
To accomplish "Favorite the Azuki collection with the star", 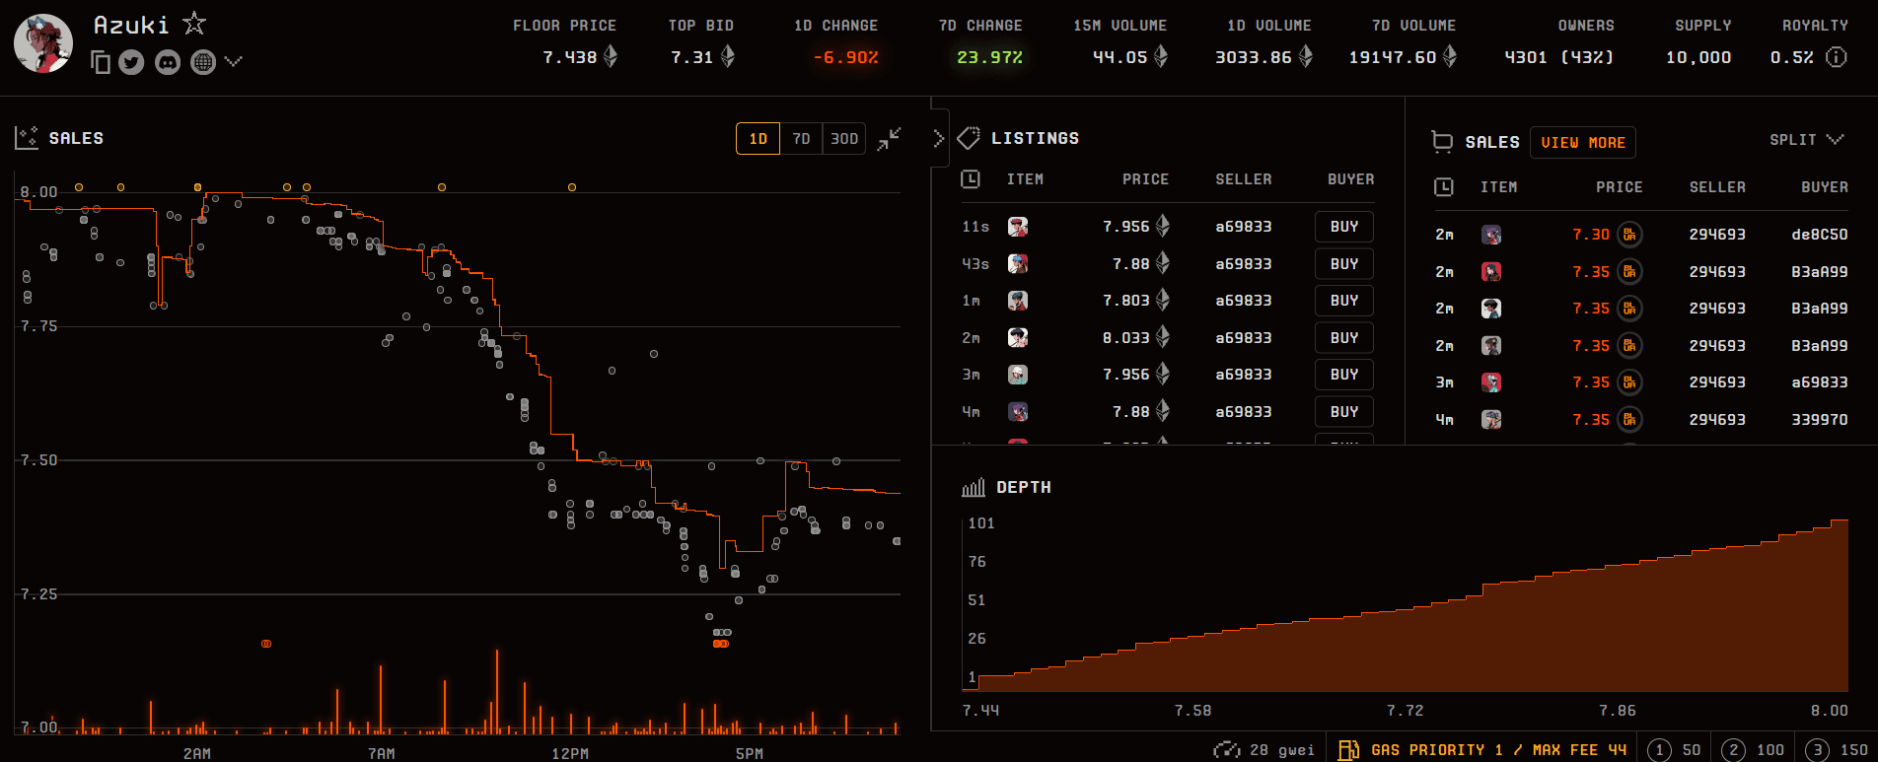I will (x=194, y=24).
